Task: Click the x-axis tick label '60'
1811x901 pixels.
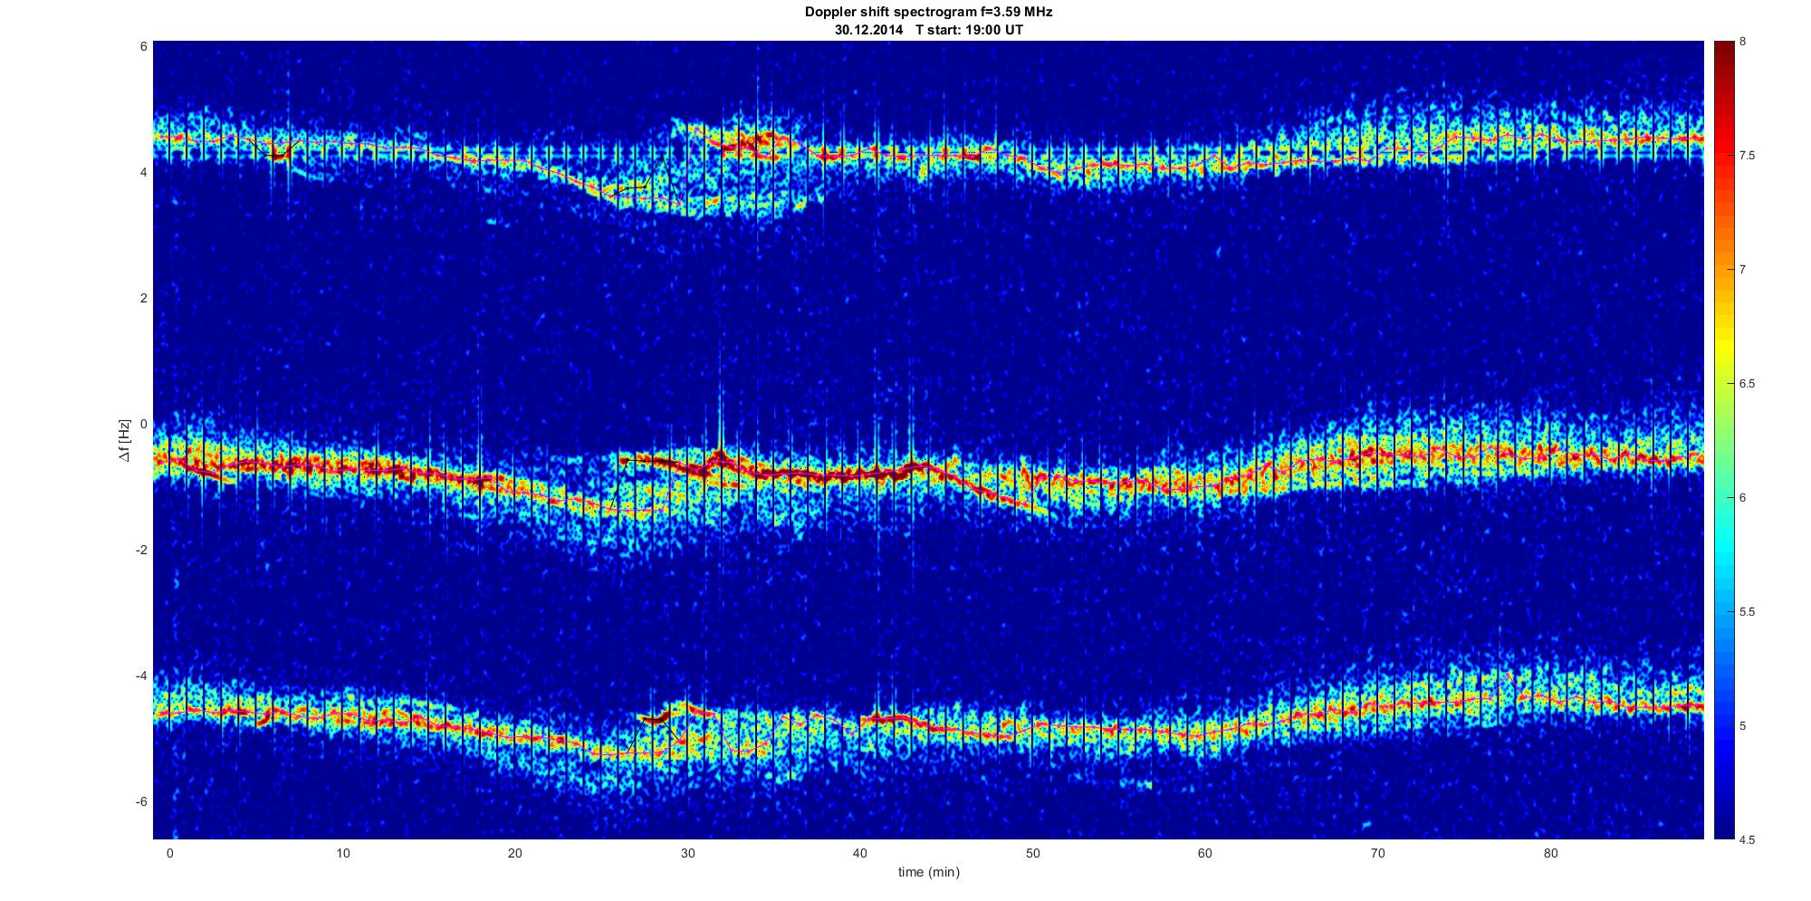Action: [x=1205, y=853]
